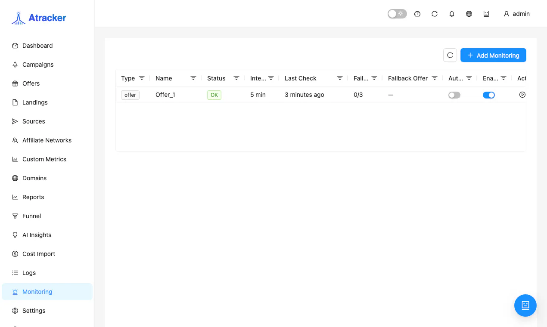The height and width of the screenshot is (327, 547).
Task: Open the Failures column filter icon
Action: [374, 78]
